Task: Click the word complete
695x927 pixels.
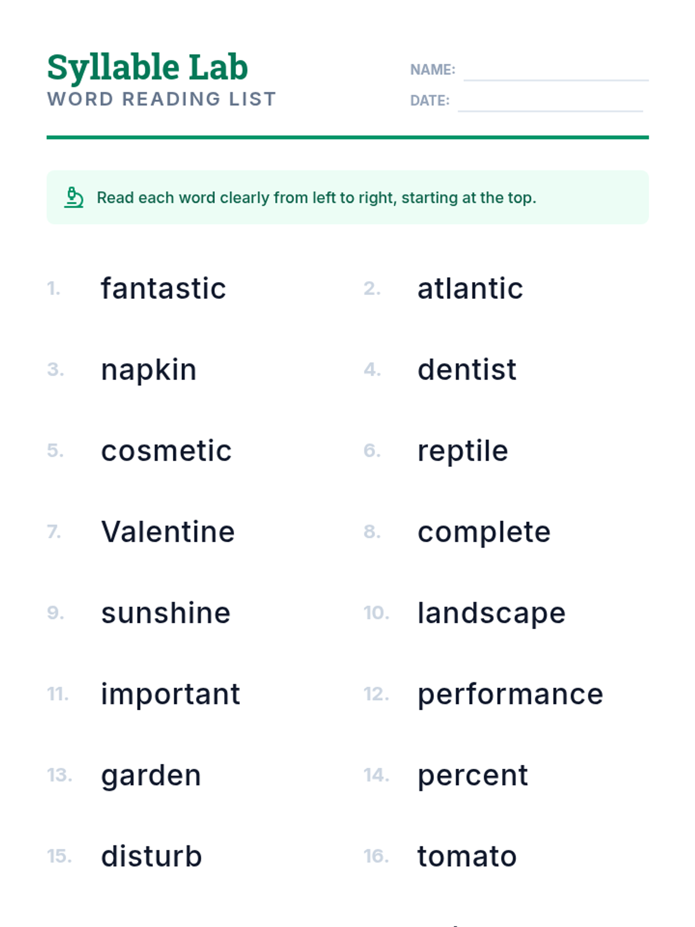Action: point(484,532)
